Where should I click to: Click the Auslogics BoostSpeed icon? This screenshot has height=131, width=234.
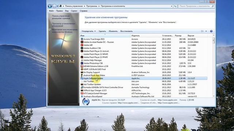[82, 96]
